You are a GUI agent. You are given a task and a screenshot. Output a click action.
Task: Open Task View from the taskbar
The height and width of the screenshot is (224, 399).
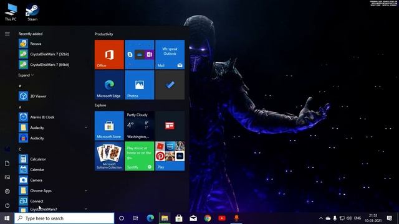point(135,218)
